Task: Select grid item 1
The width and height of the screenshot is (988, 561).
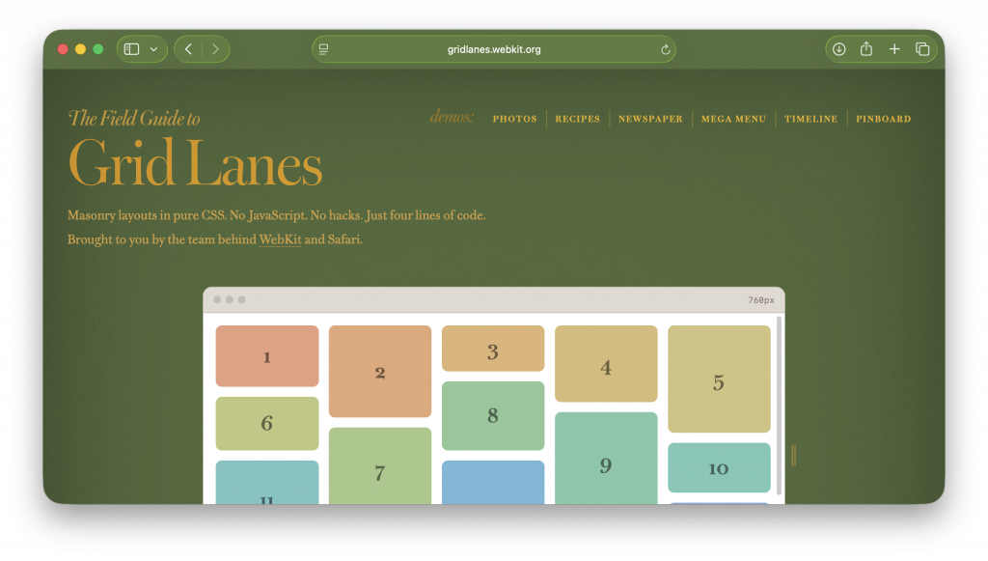Action: coord(267,356)
